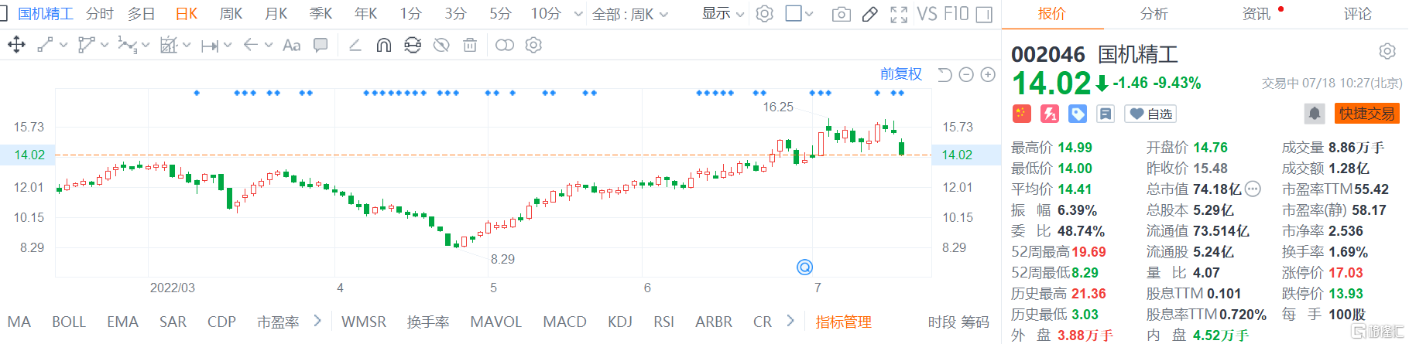Open layout square dropdown
1409x344 pixels.
click(800, 14)
